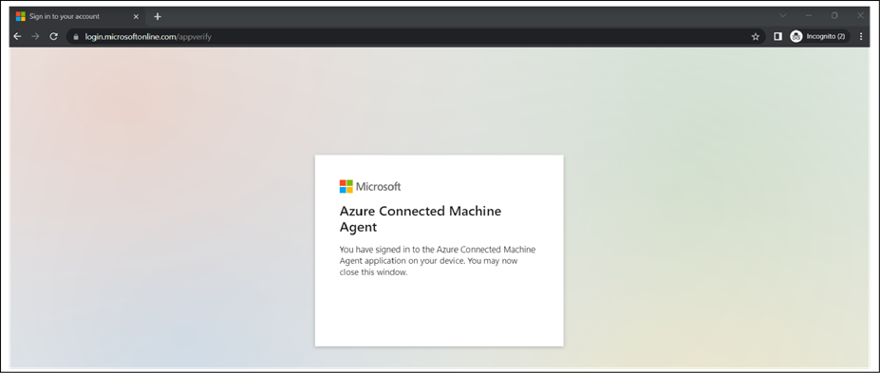
Task: Minimize the browser window
Action: coord(809,16)
